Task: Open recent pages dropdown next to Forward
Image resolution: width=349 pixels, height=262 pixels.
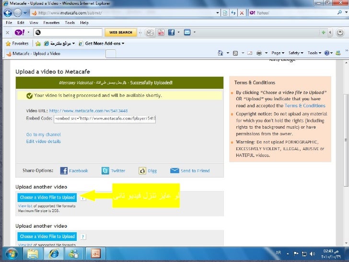Action: tap(25, 13)
